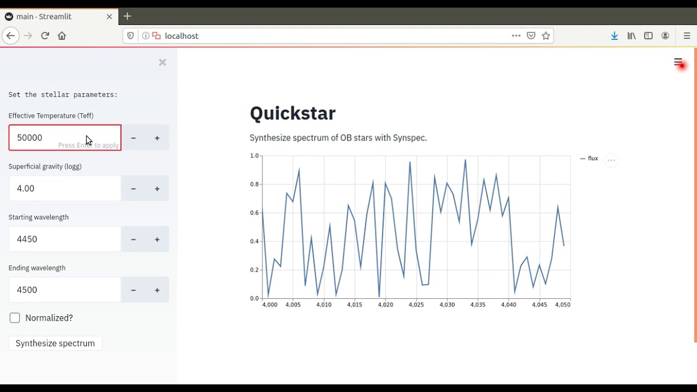The height and width of the screenshot is (392, 697).
Task: Open the Firefox account icon
Action: tap(665, 36)
